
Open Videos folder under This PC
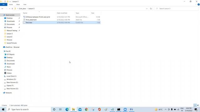[9, 73]
